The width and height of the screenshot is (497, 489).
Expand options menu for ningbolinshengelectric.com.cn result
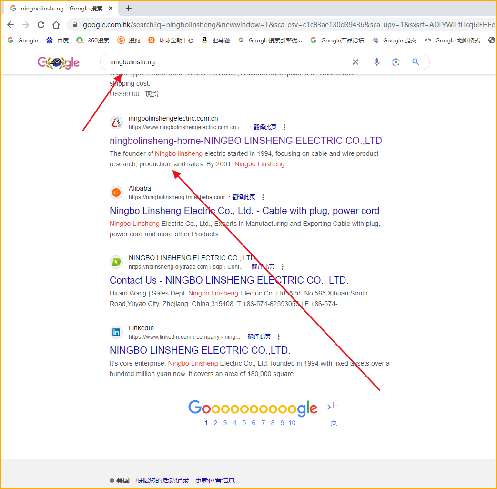pyautogui.click(x=284, y=127)
